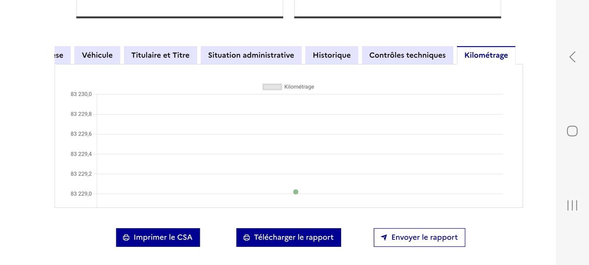The image size is (589, 265).
Task: Toggle the Kilométrage legend series
Action: click(289, 87)
